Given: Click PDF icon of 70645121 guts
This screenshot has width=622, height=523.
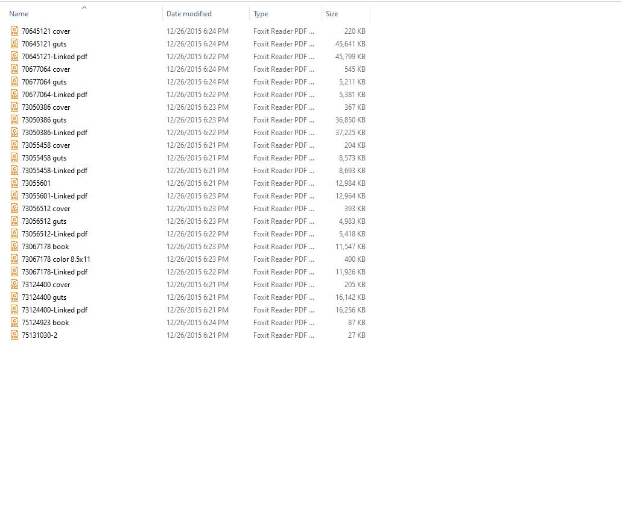Looking at the screenshot, I should coord(14,43).
